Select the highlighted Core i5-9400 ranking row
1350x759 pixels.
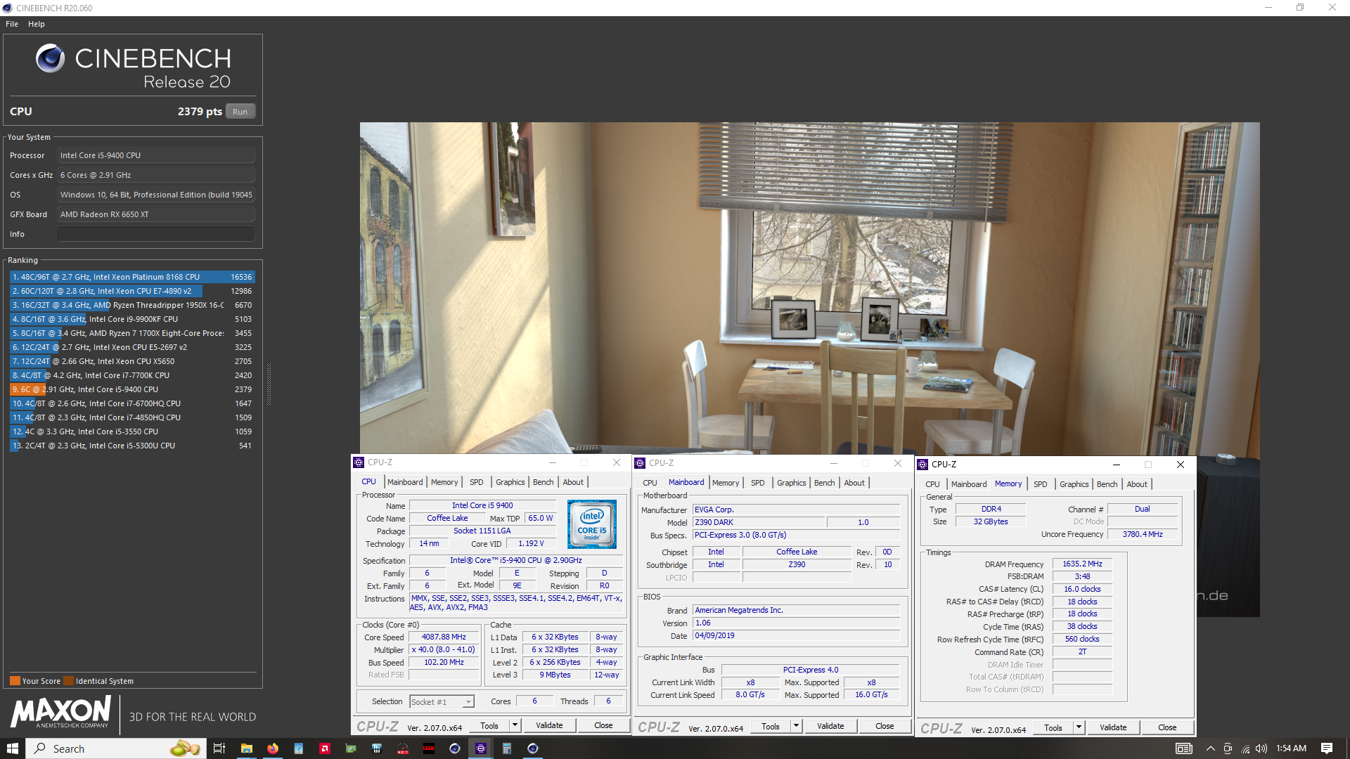[x=132, y=389]
